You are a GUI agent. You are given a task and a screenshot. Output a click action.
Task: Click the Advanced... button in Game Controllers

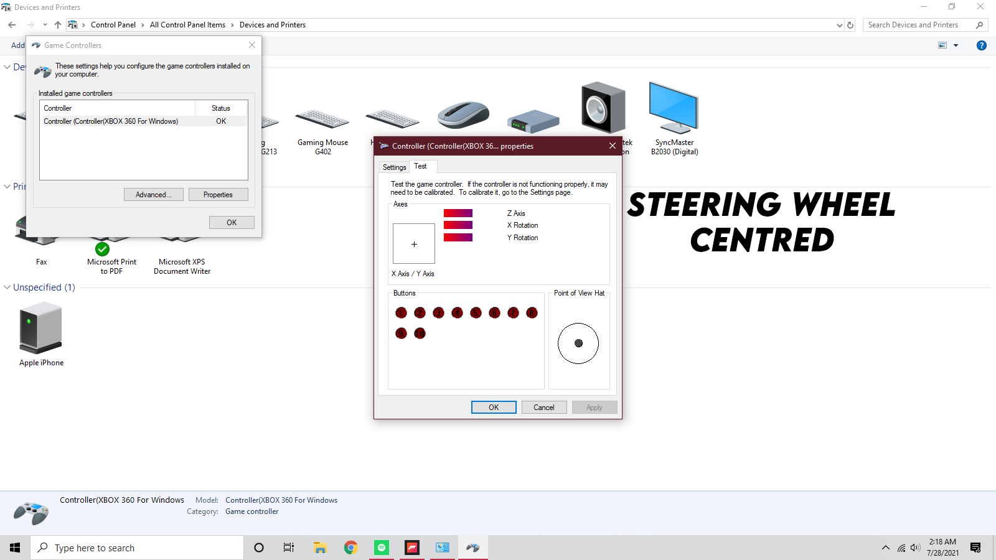pyautogui.click(x=154, y=195)
